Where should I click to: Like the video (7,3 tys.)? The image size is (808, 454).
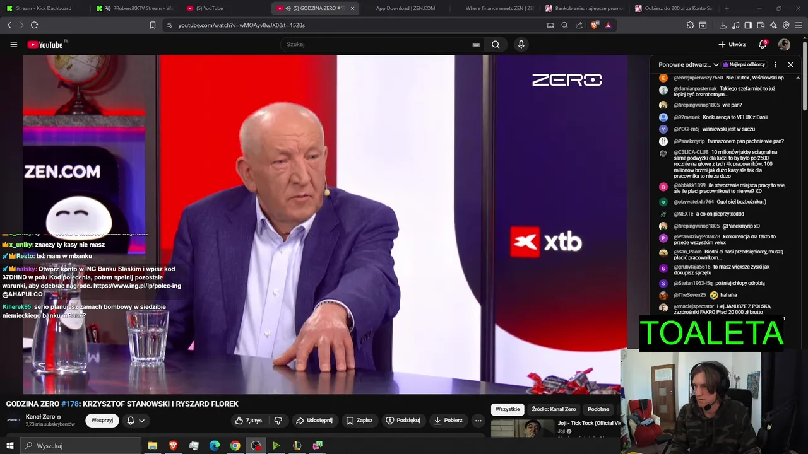point(249,421)
